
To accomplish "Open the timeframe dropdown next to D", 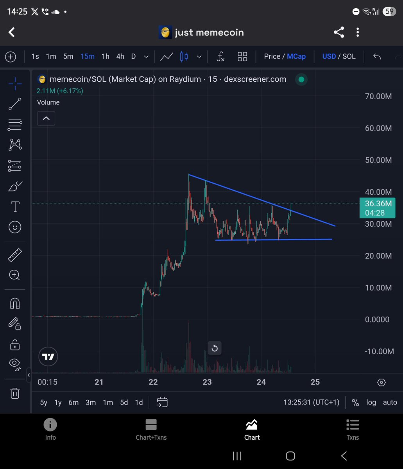I will coord(146,56).
